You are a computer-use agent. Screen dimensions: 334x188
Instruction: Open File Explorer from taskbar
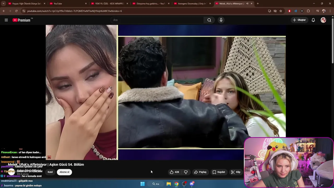click(169, 184)
